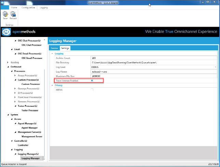The width and height of the screenshot is (220, 167).
Task: Collapse the Logging settings group
Action: click(52, 54)
